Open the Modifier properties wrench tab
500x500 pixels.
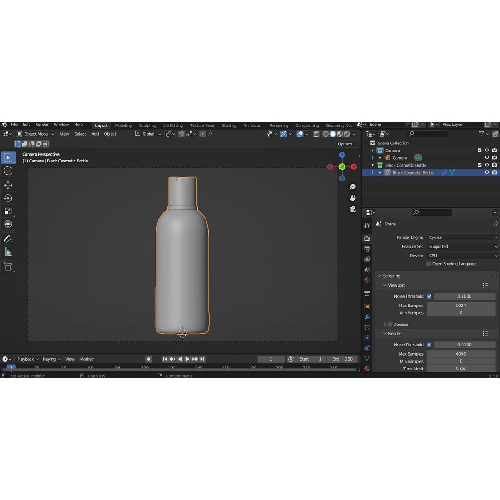click(367, 317)
